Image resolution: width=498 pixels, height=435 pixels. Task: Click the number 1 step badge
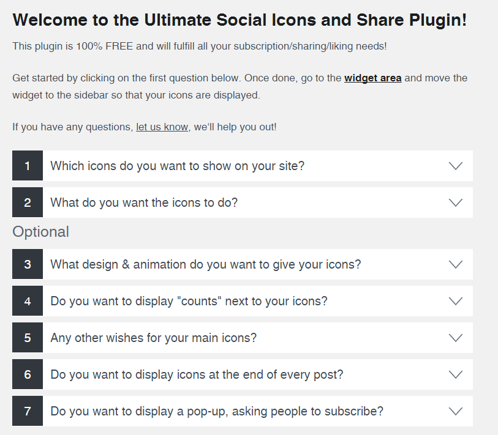tap(28, 166)
